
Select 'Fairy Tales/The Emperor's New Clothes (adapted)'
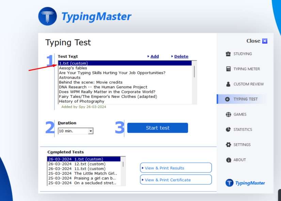pos(125,96)
